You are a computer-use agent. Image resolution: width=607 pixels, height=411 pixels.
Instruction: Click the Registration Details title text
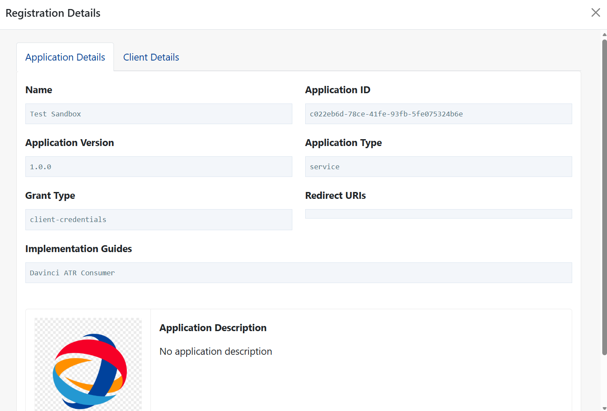click(53, 13)
